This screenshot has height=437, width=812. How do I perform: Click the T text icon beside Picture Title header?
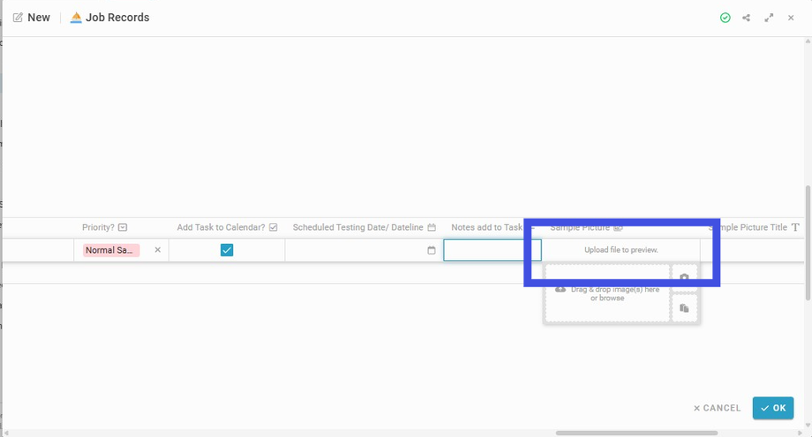pyautogui.click(x=795, y=227)
